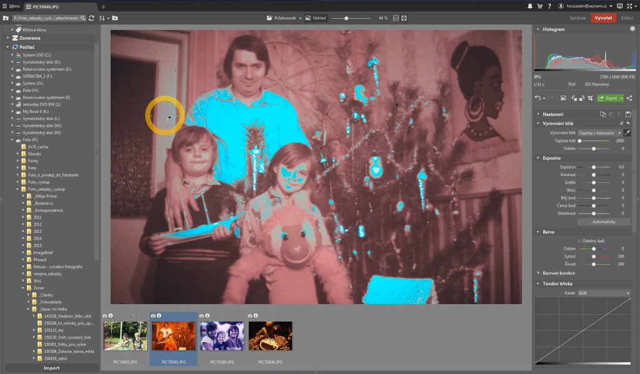The height and width of the screenshot is (374, 640).
Task: Open the ImageBrief folder
Action: tap(44, 252)
